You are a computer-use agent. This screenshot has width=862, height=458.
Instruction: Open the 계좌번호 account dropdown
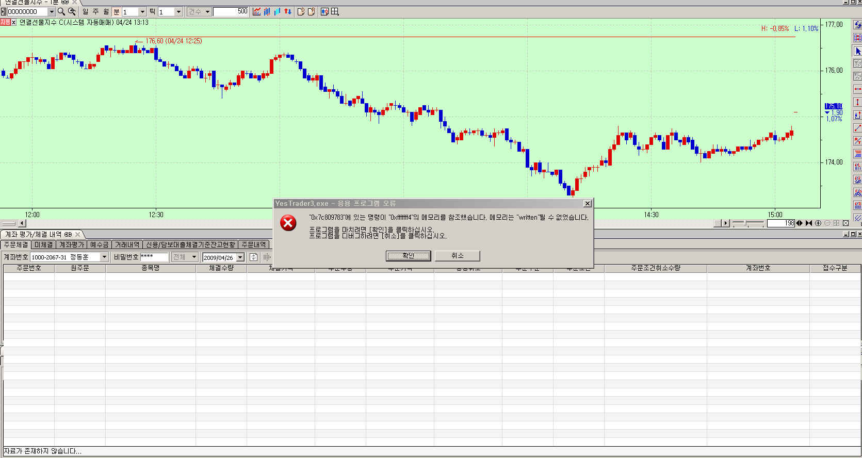pos(104,257)
